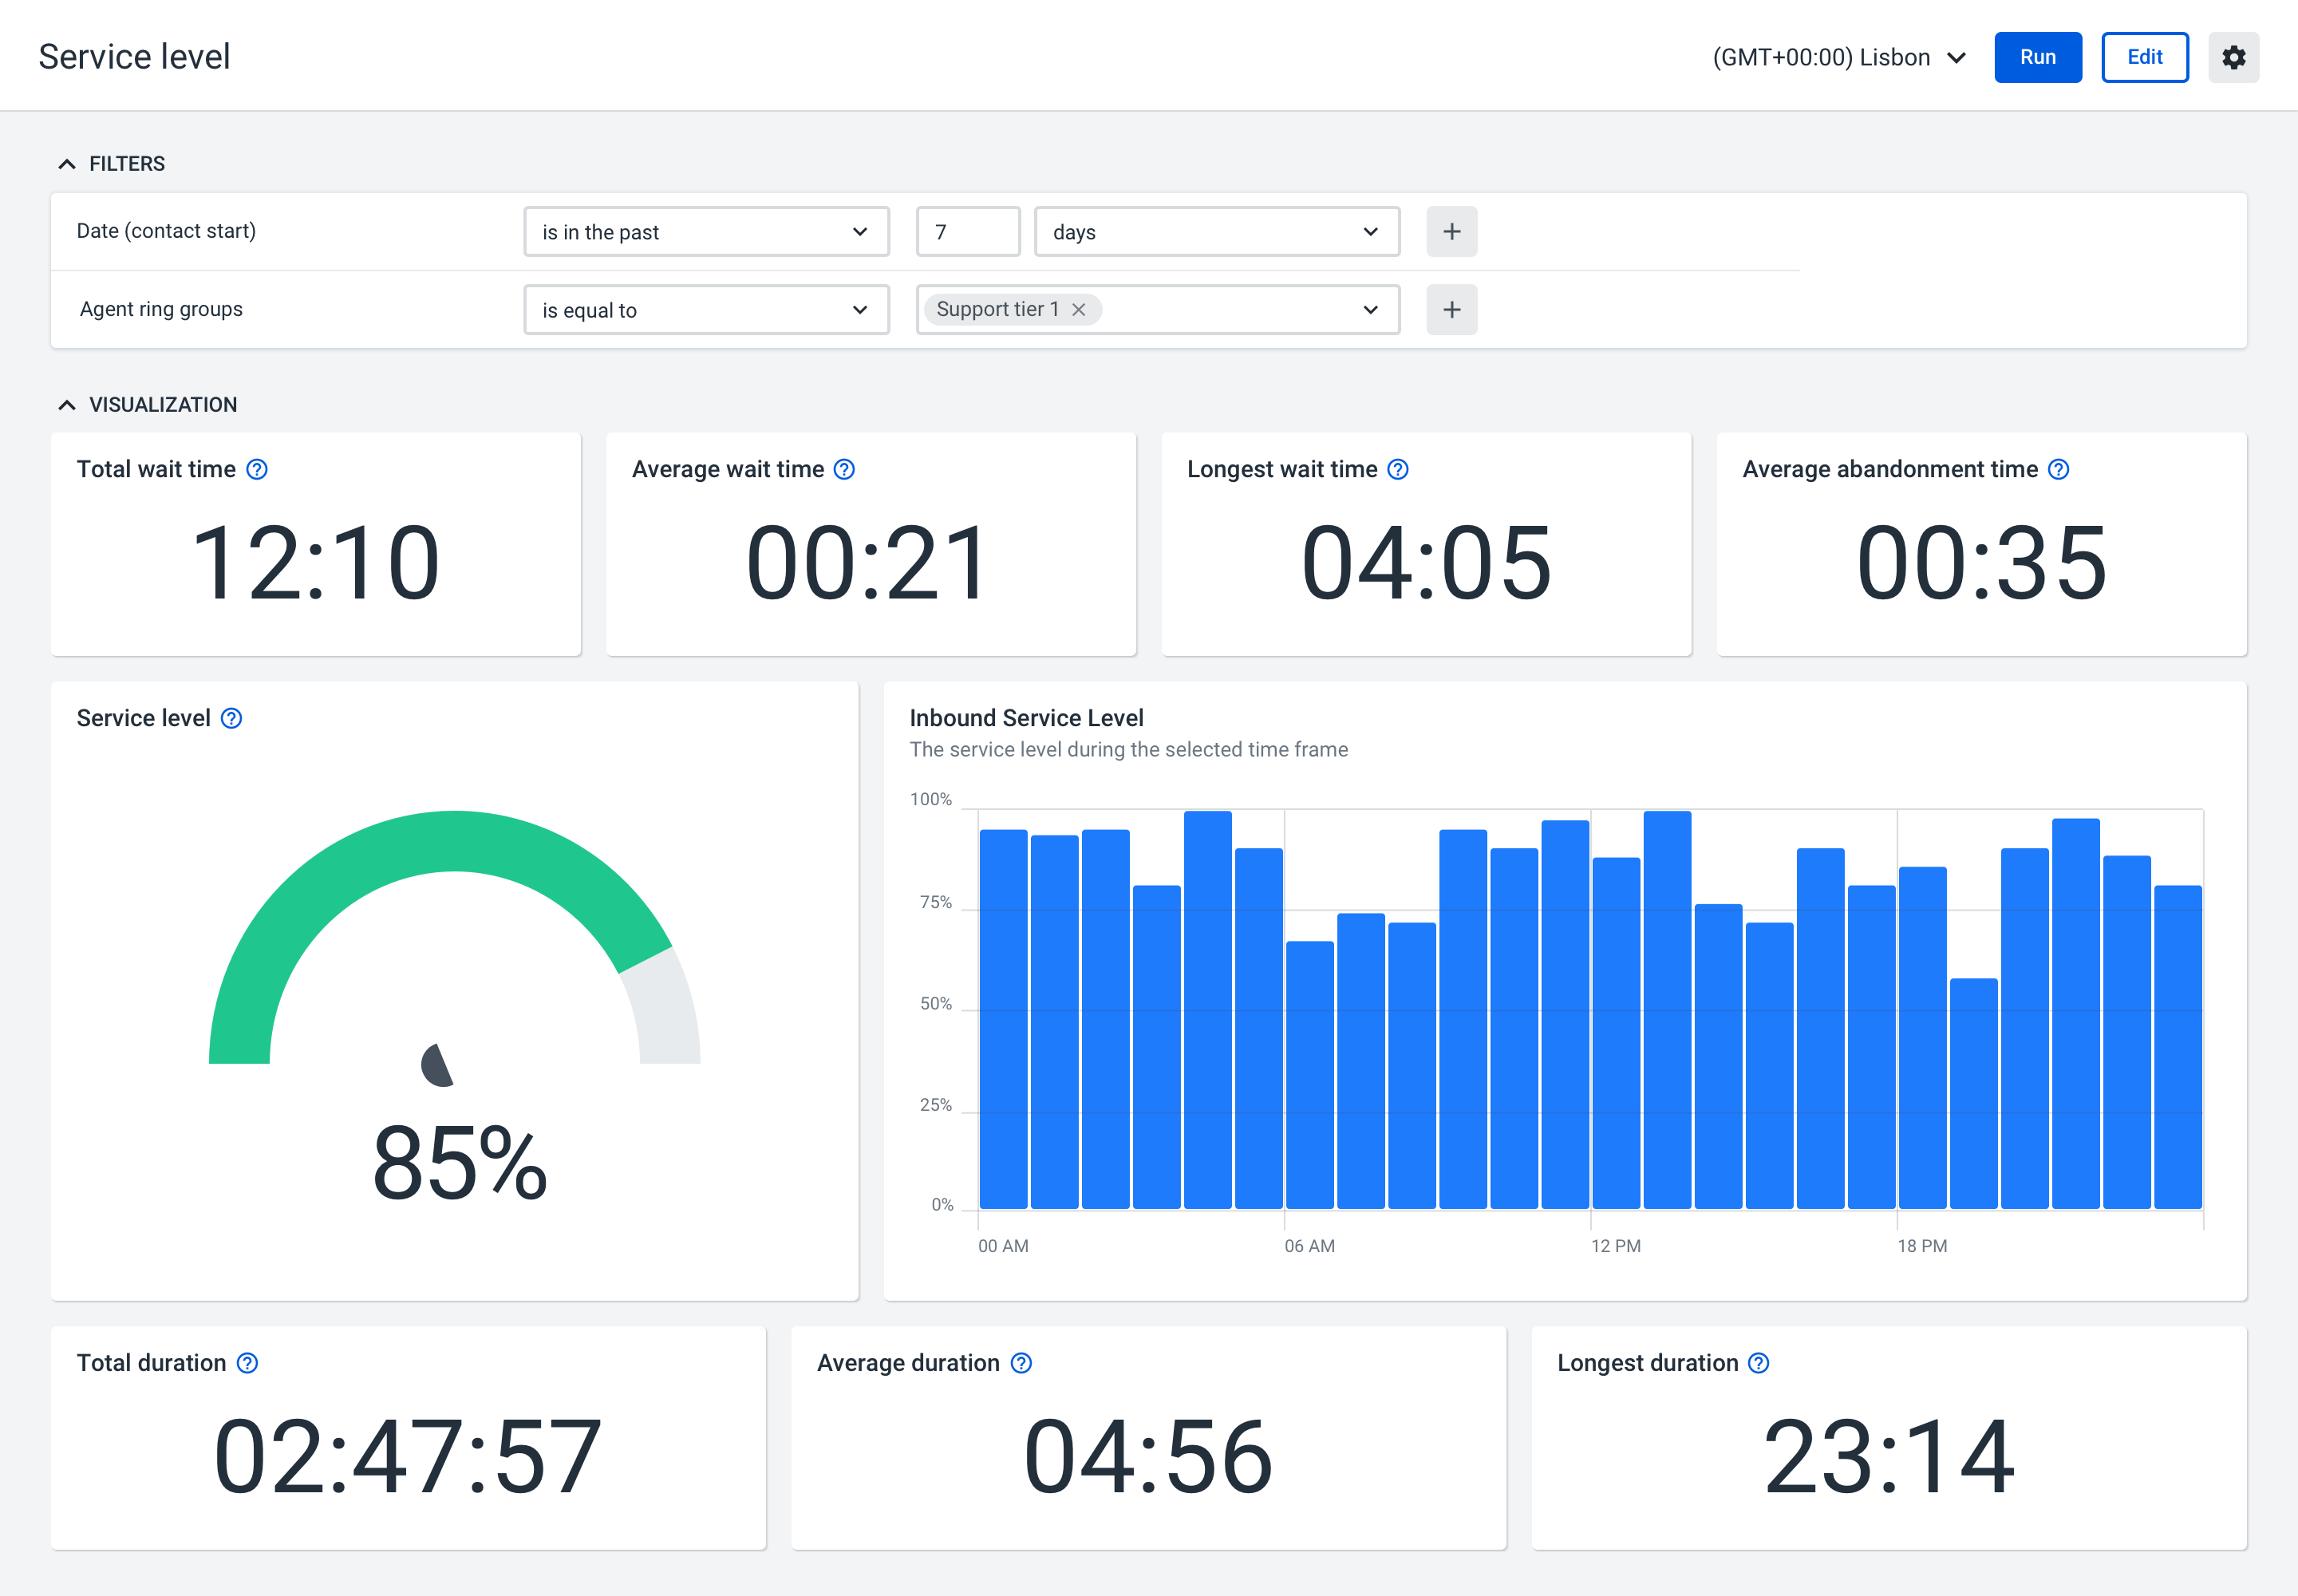
Task: Click help icon beside Total duration
Action: click(247, 1363)
